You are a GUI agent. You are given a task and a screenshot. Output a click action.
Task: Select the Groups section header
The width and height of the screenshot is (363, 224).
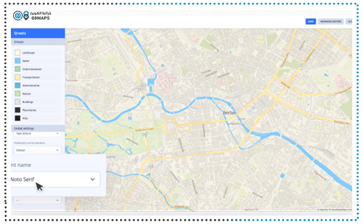click(x=38, y=42)
